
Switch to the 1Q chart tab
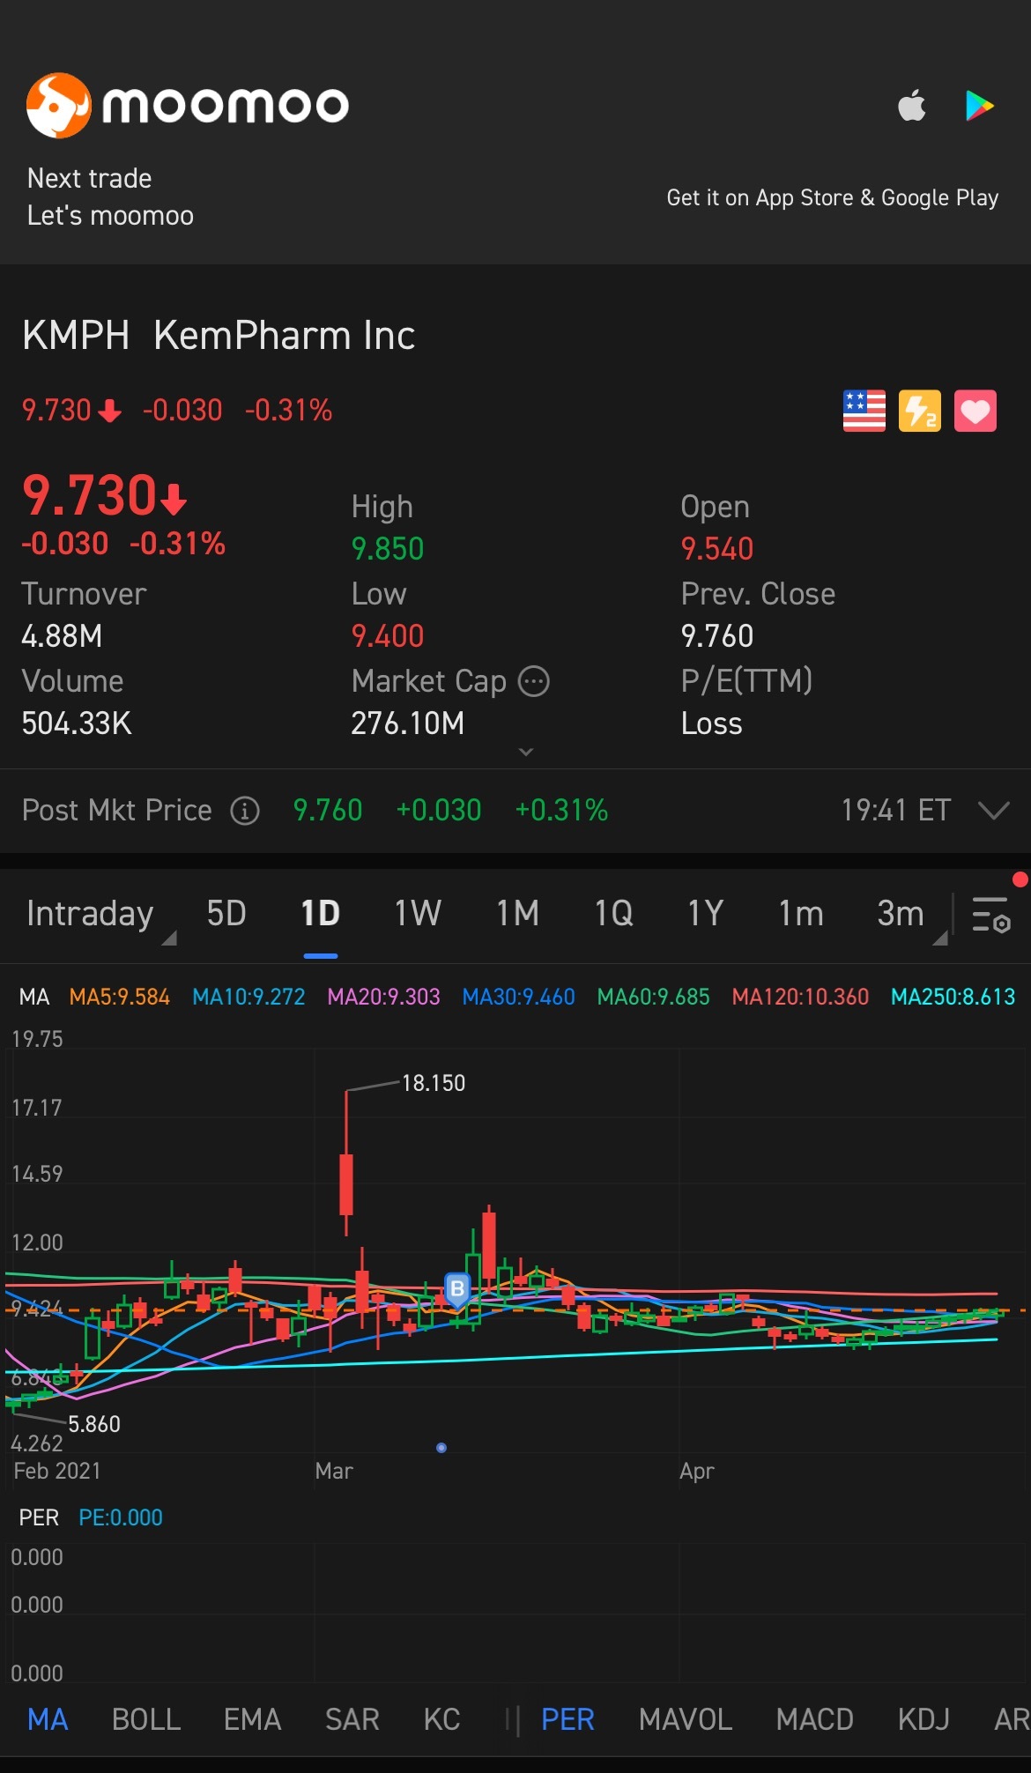click(613, 914)
